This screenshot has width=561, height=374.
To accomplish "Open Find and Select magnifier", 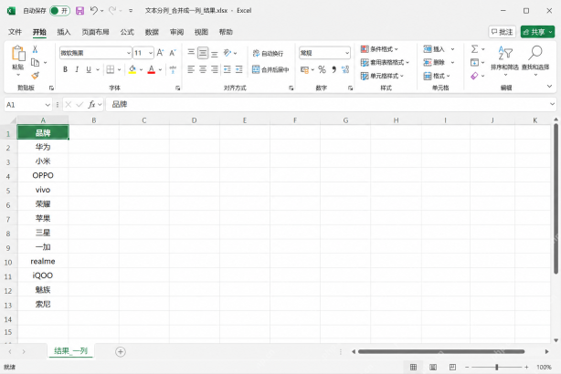I will click(535, 59).
